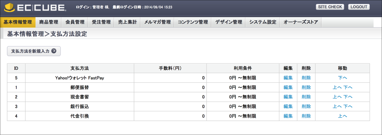Click the SITE CHECK button
Screen dimensions: 382x135
click(330, 7)
